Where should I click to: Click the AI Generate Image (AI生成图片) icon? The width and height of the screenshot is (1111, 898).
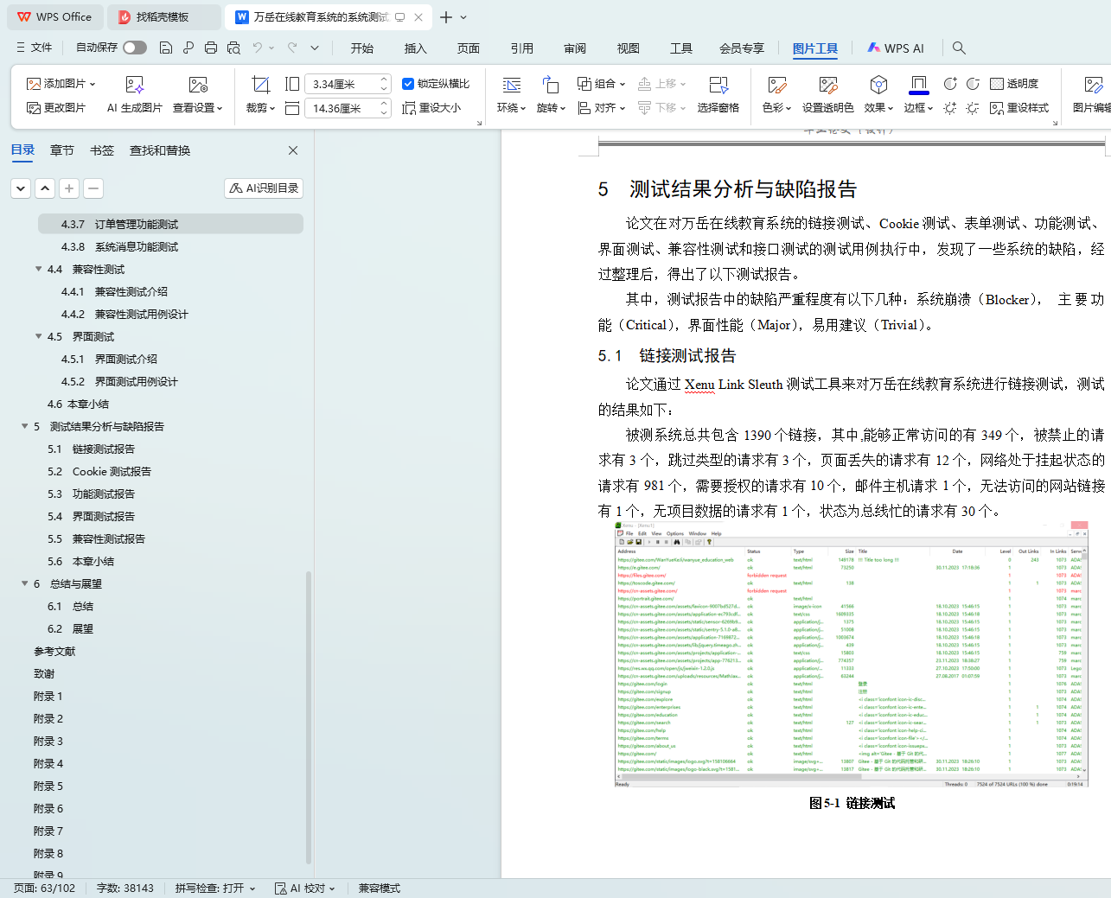point(134,85)
